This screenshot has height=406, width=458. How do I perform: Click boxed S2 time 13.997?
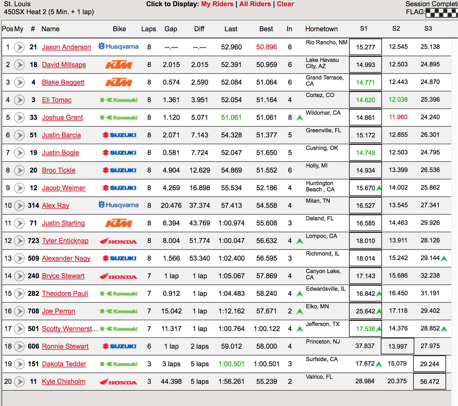[398, 346]
